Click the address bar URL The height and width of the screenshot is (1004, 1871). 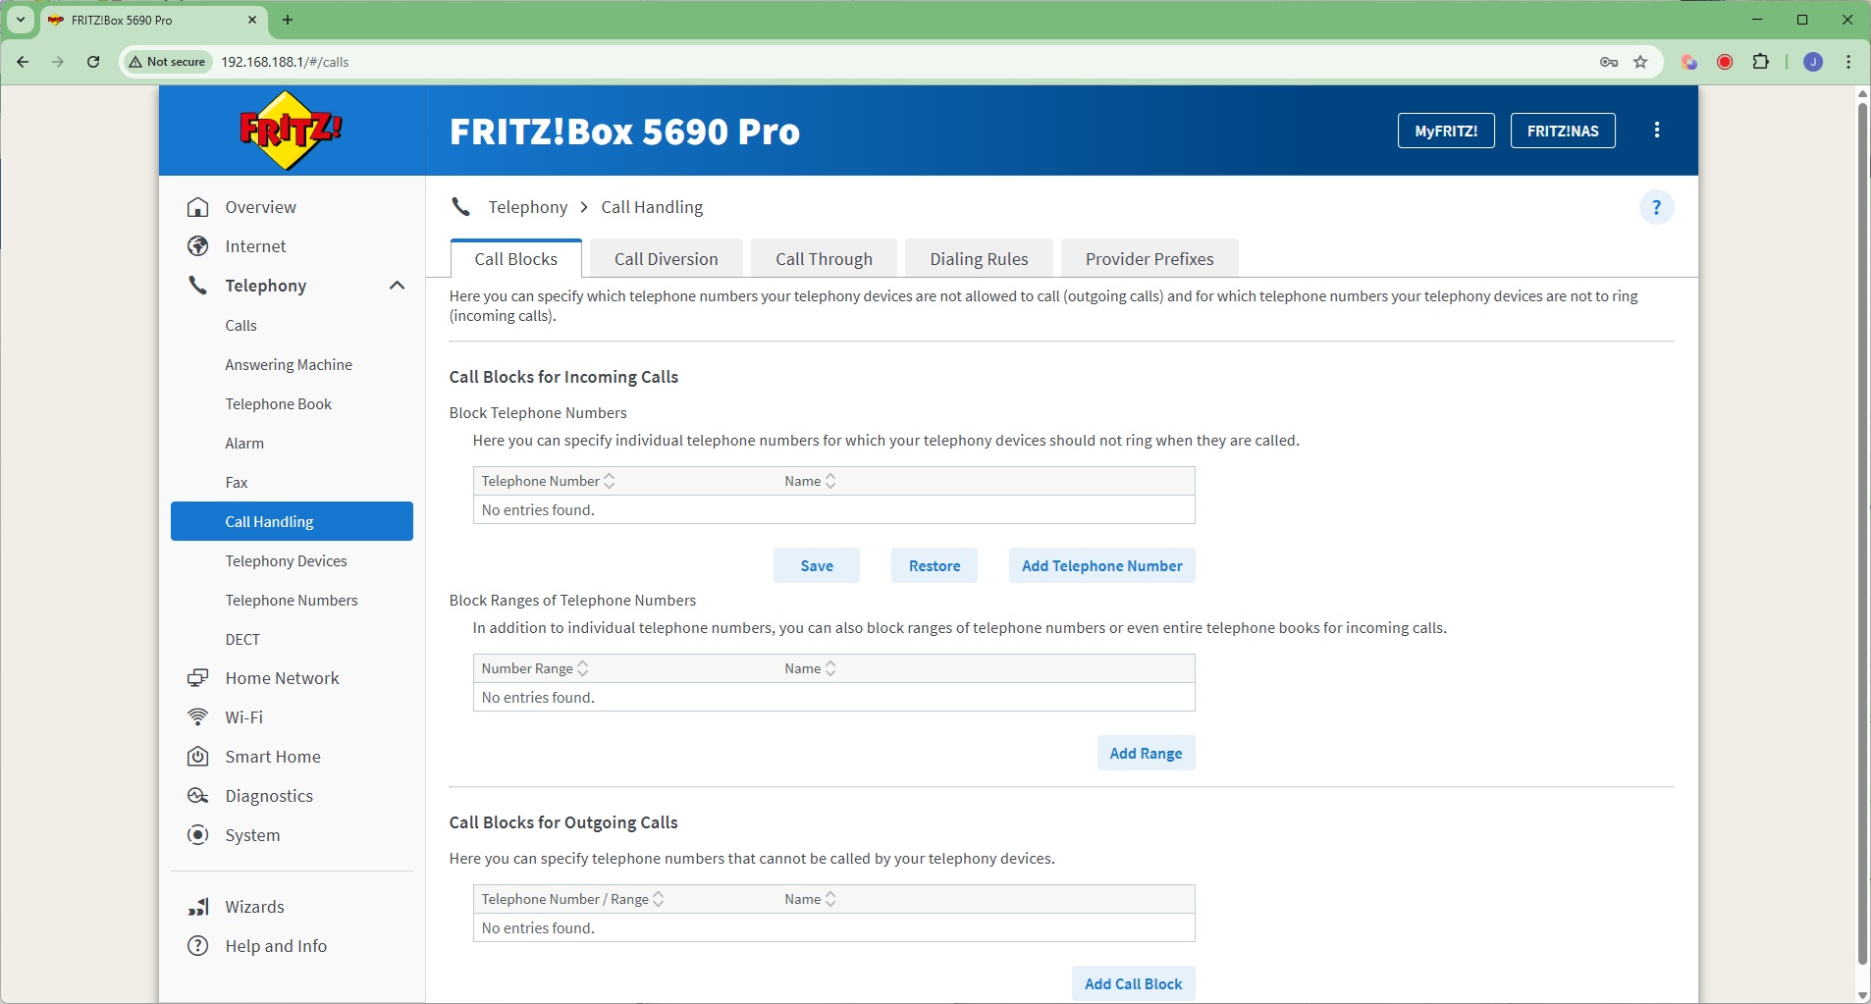coord(285,62)
